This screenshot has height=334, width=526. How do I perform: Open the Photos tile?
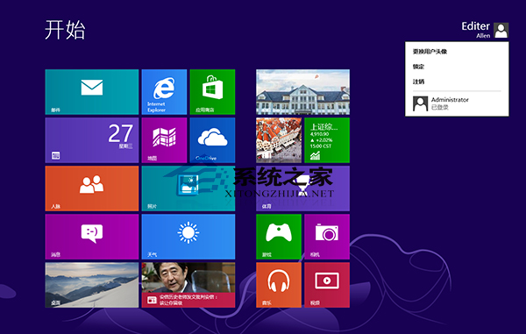188,188
